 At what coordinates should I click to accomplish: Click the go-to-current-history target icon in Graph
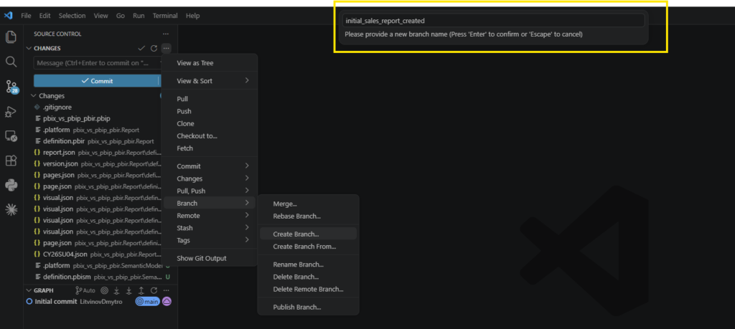pos(105,290)
